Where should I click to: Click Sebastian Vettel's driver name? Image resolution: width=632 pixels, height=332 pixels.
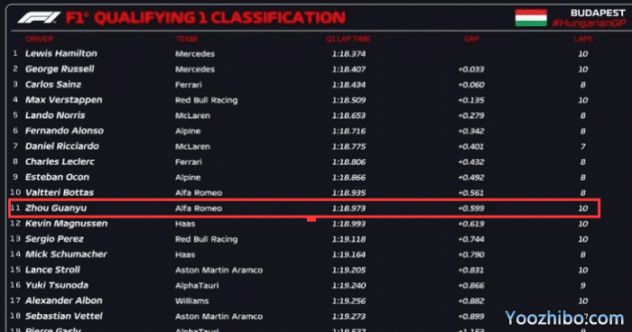tap(64, 317)
